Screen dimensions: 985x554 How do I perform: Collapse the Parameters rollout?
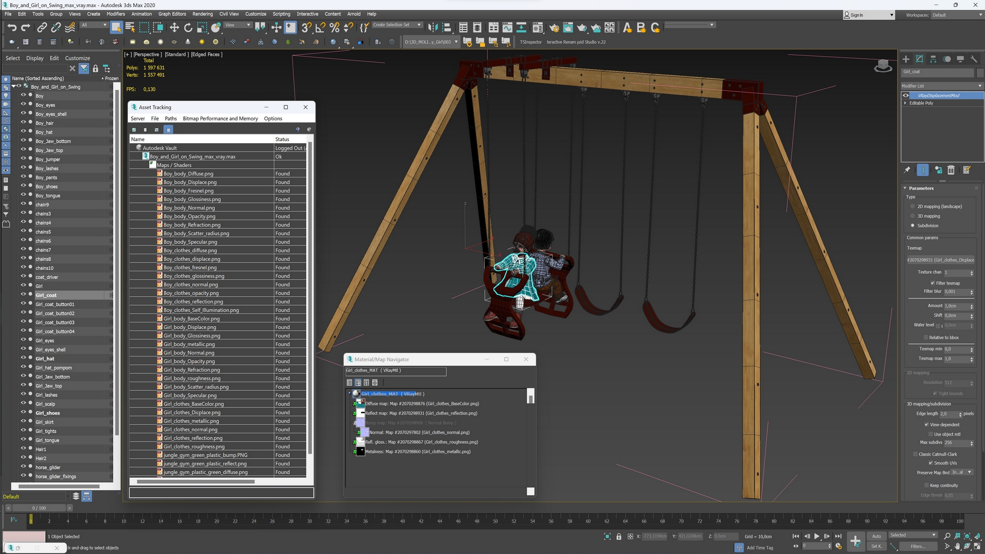[x=905, y=188]
